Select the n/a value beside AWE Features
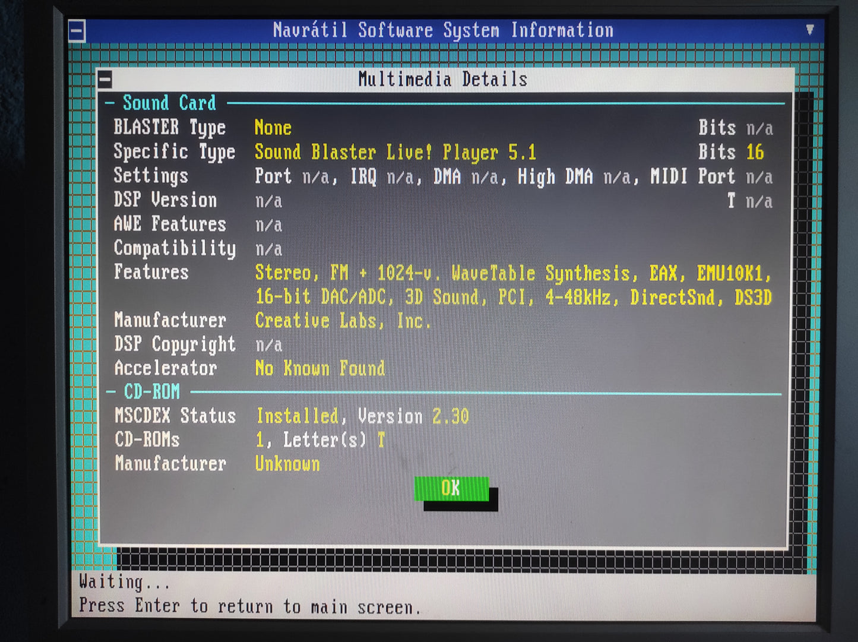The image size is (858, 642). tap(268, 225)
